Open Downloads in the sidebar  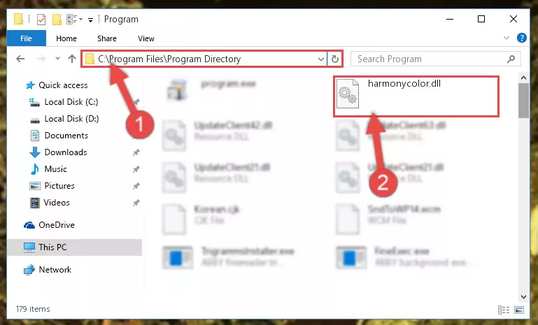pos(66,152)
